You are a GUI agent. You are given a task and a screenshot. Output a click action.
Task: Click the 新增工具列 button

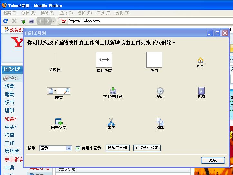point(117,148)
